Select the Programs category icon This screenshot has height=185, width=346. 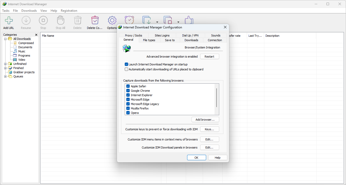[15, 55]
